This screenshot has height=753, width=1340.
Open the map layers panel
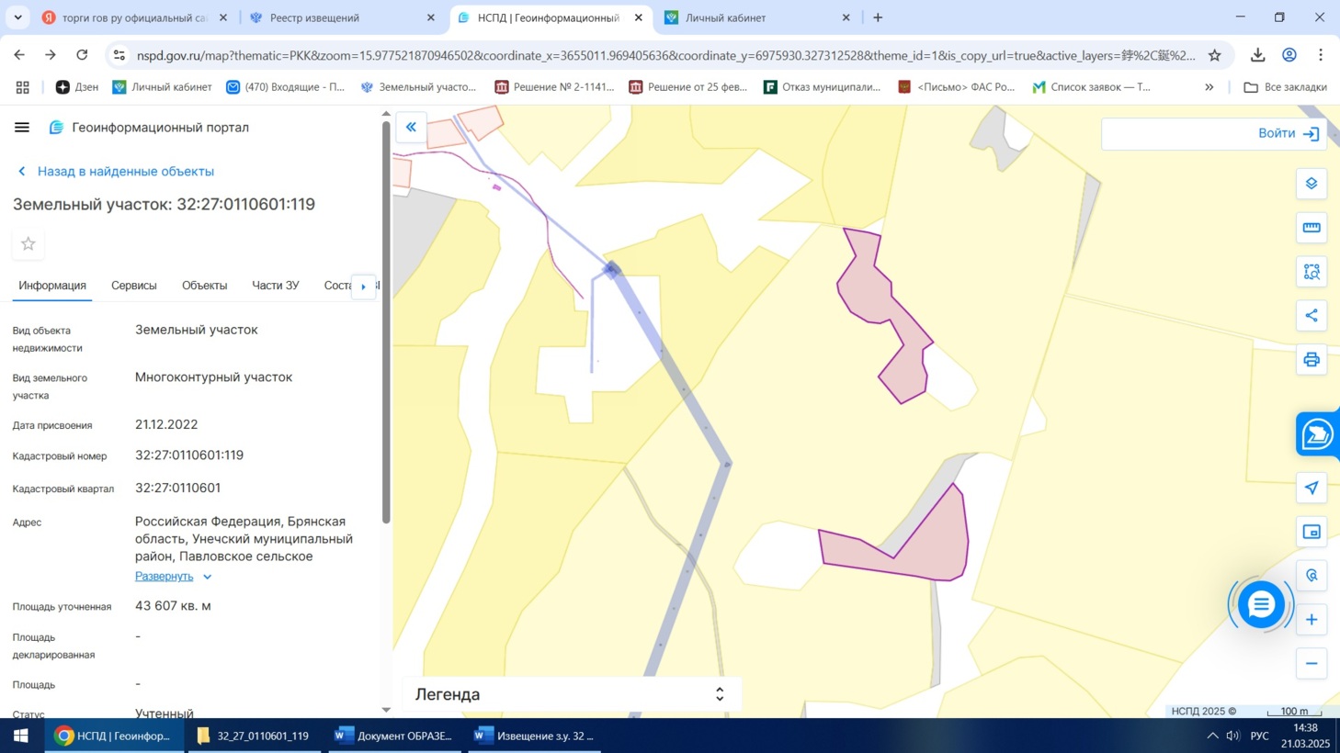pos(1311,184)
